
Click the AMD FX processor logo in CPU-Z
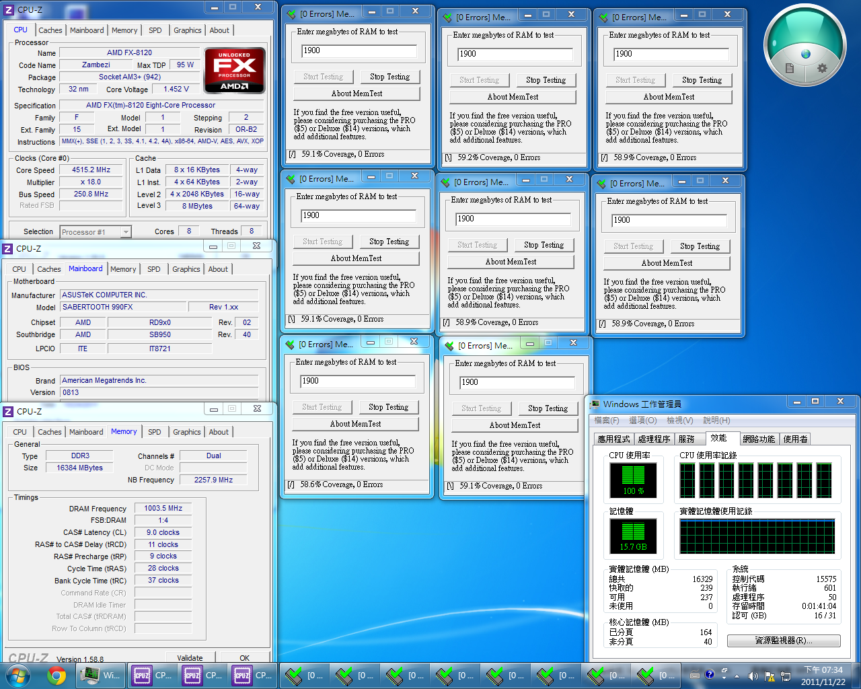234,70
